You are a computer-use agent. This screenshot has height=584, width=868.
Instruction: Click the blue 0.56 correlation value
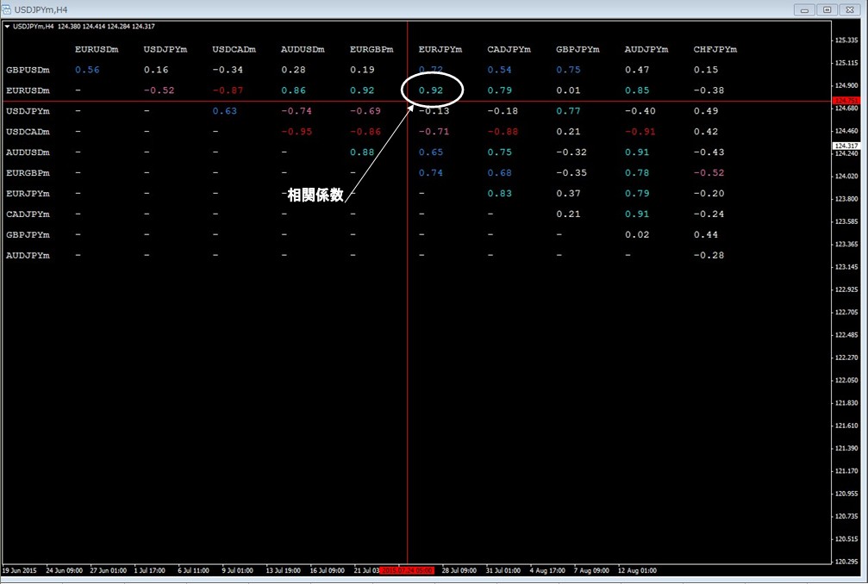pyautogui.click(x=87, y=70)
